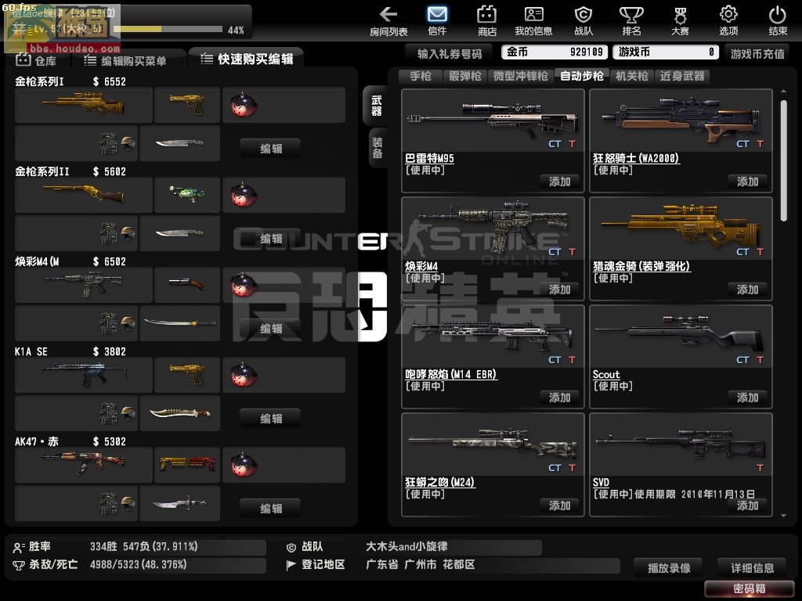Click the game coin recharge (游戏币充值) button
The height and width of the screenshot is (601, 802).
[757, 54]
